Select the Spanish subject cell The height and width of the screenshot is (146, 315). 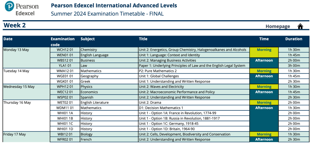109,97
